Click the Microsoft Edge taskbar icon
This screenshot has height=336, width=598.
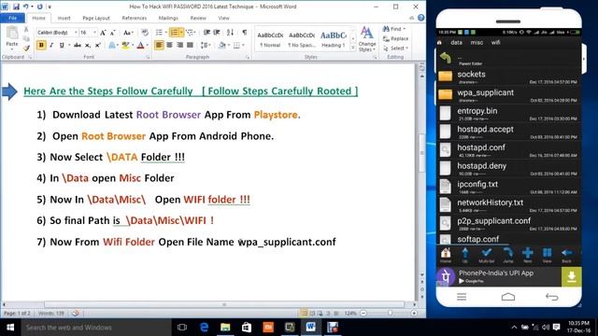coord(204,328)
